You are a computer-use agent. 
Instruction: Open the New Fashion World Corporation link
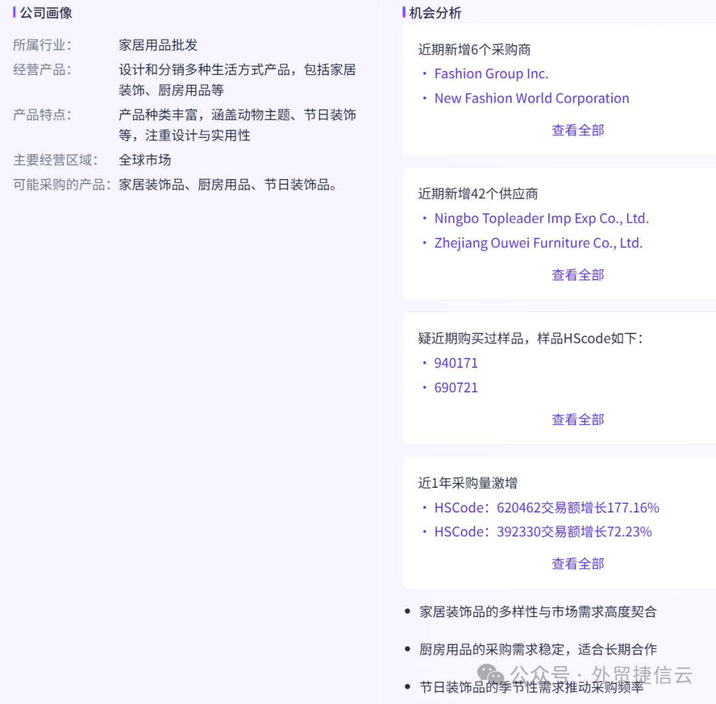click(x=531, y=97)
